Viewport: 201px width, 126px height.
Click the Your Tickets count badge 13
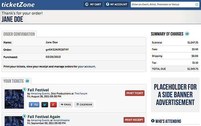click(x=27, y=81)
